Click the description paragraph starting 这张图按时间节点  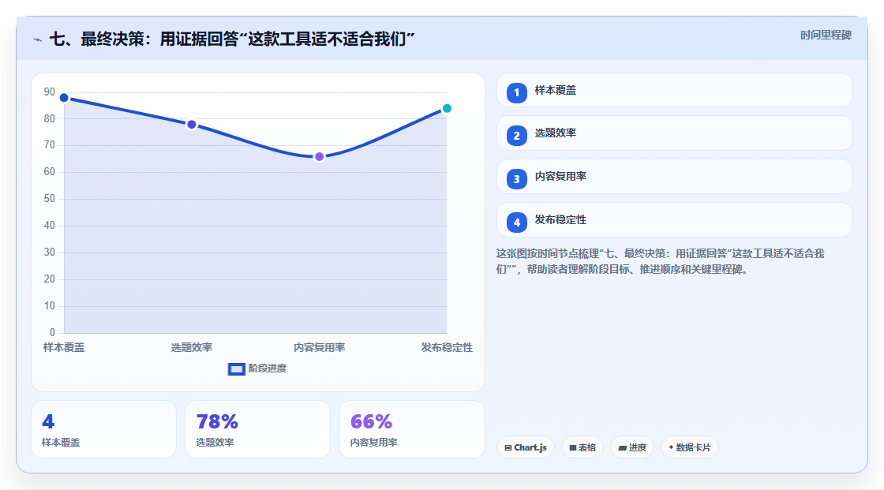pos(660,262)
